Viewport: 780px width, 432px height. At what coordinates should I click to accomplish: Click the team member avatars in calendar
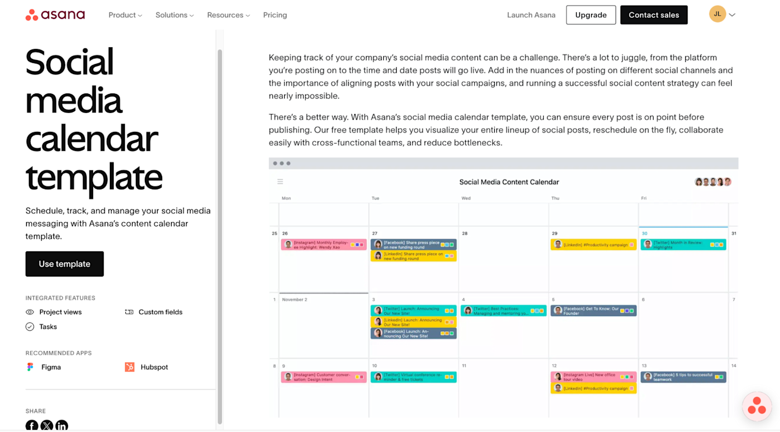click(713, 181)
